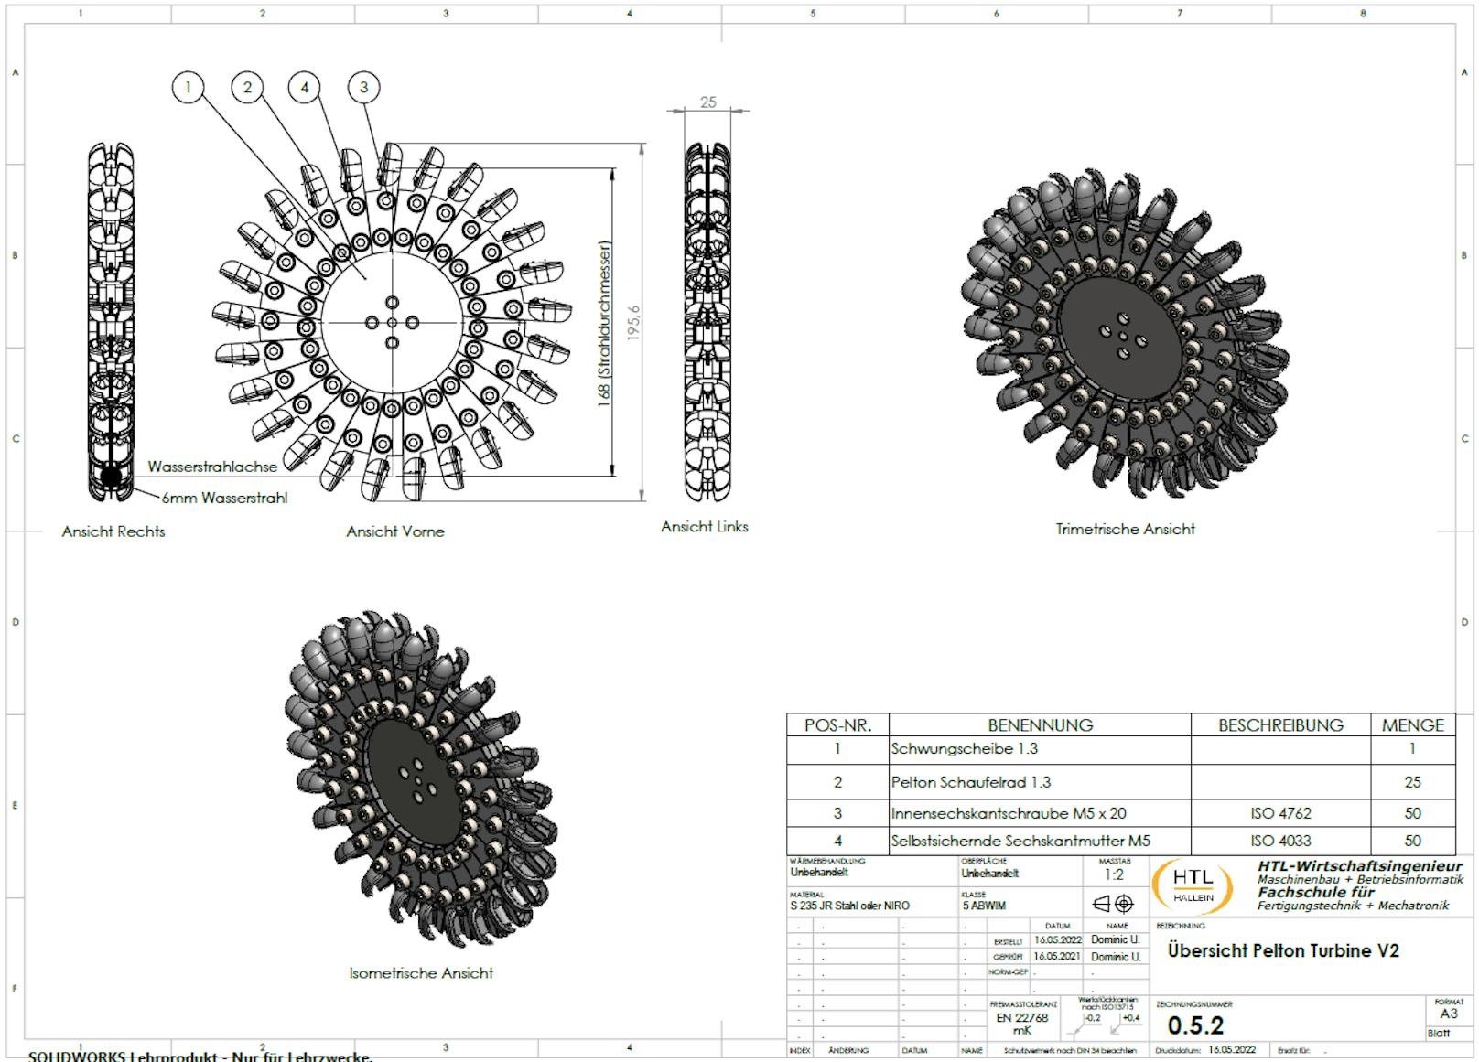Select the front view turbine drawing
The width and height of the screenshot is (1479, 1062).
click(x=392, y=322)
